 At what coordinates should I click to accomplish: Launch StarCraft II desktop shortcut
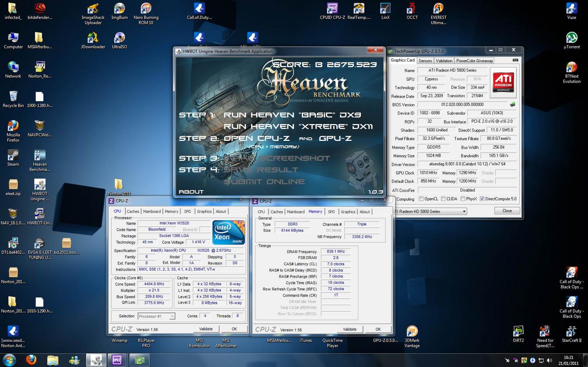tap(571, 334)
